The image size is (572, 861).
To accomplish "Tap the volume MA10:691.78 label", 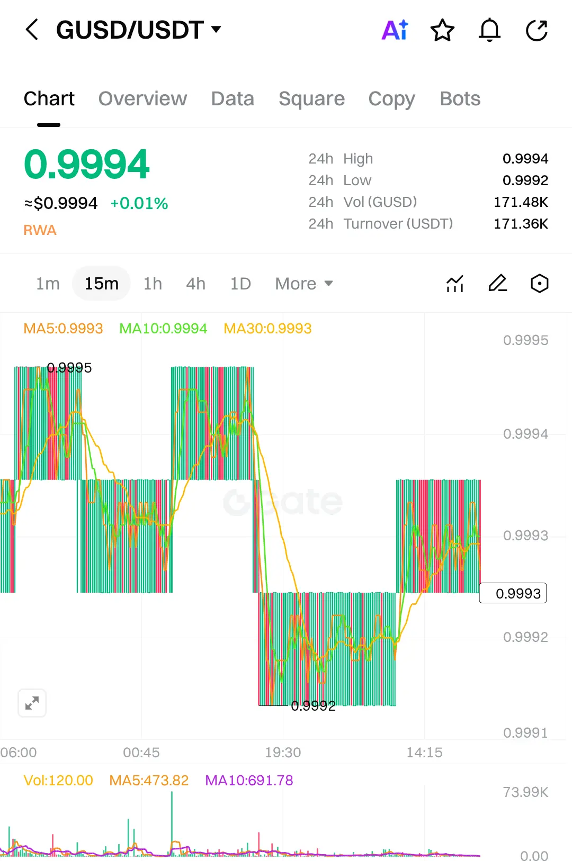I will (249, 781).
